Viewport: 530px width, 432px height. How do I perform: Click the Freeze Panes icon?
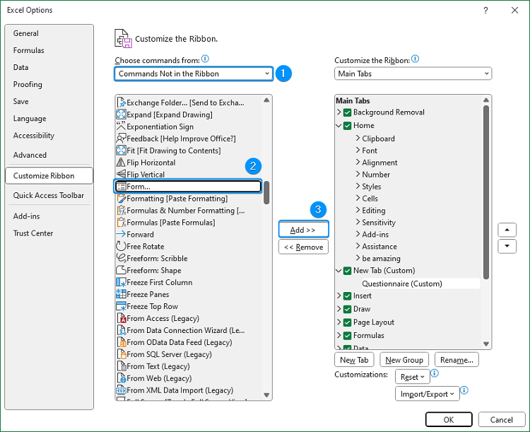point(121,294)
